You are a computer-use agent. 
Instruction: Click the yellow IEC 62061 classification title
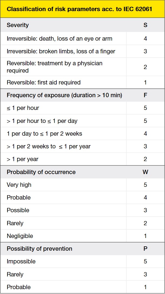(79, 9)
